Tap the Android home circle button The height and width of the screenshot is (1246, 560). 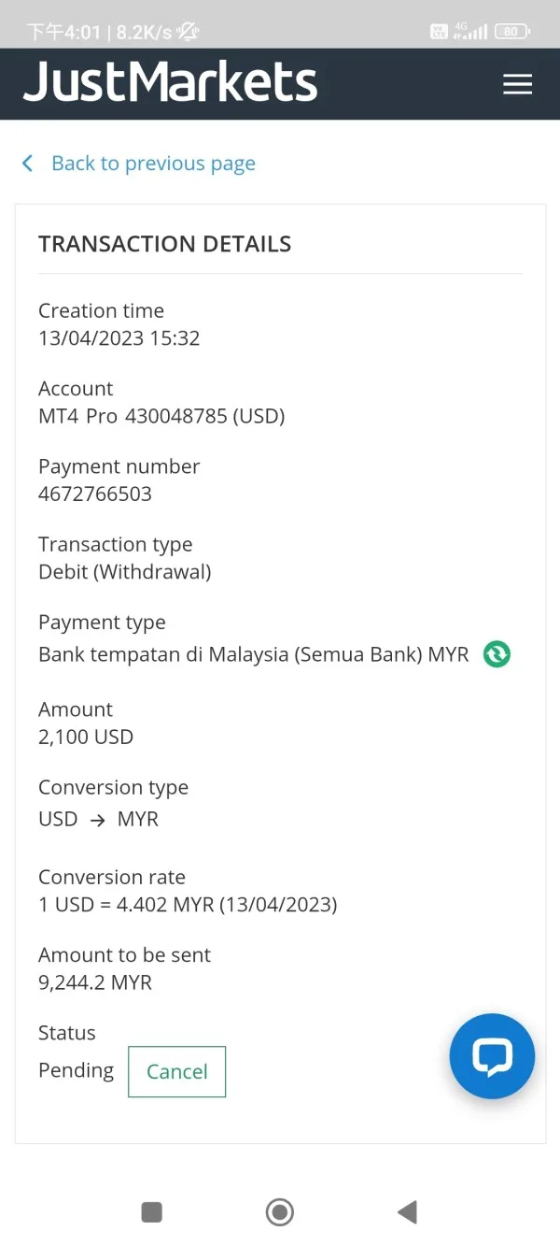[280, 1212]
